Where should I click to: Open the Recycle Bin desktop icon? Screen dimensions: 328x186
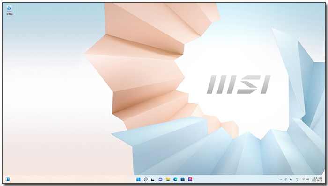9,10
